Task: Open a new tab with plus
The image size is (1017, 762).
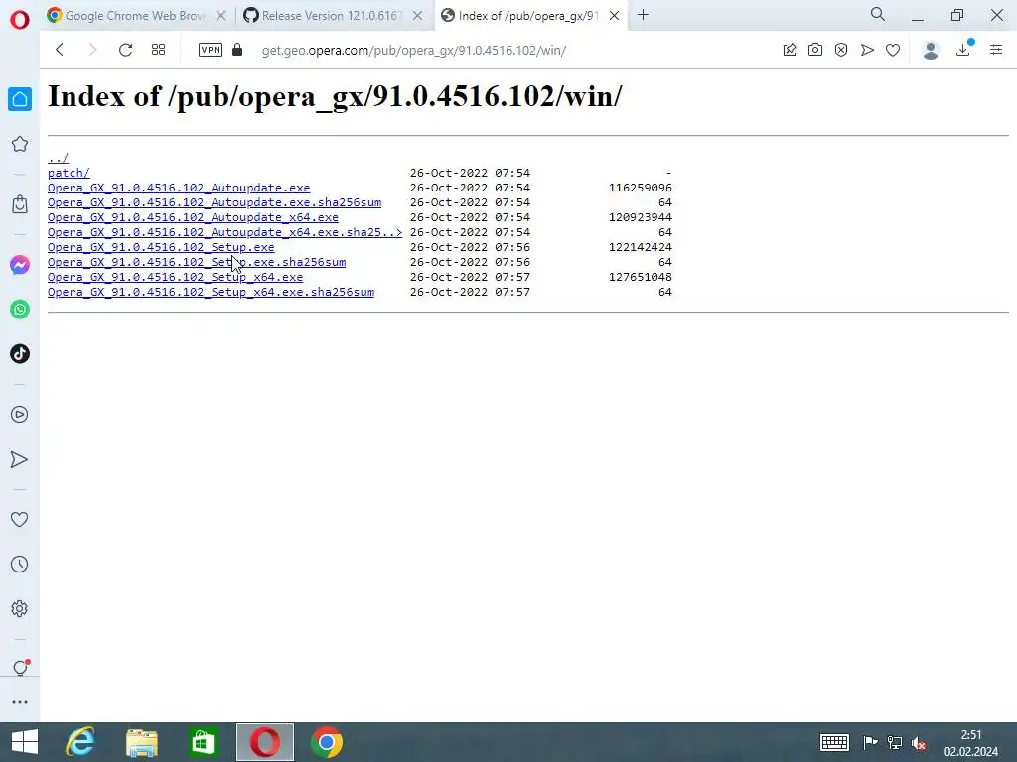Action: (643, 15)
